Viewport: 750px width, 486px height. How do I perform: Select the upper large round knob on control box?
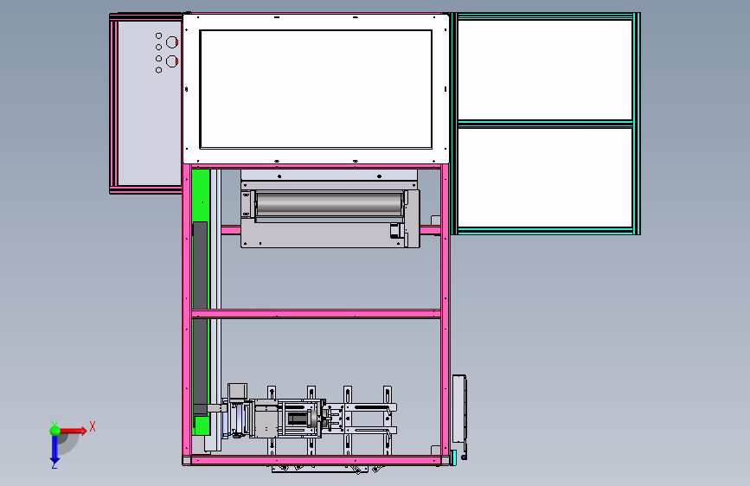click(172, 42)
